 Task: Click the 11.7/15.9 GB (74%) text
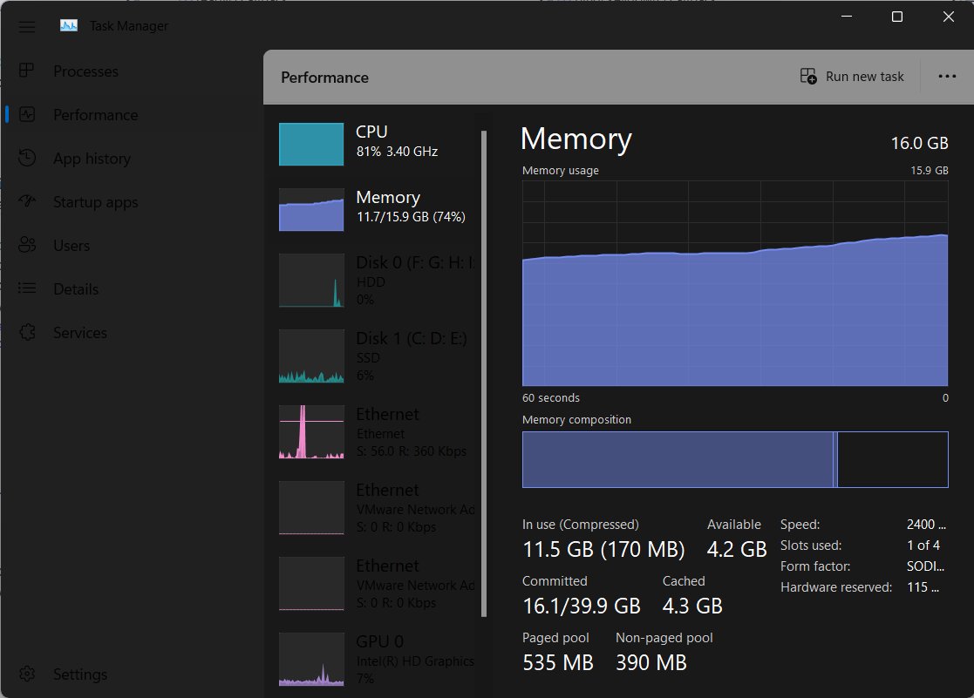tap(411, 217)
